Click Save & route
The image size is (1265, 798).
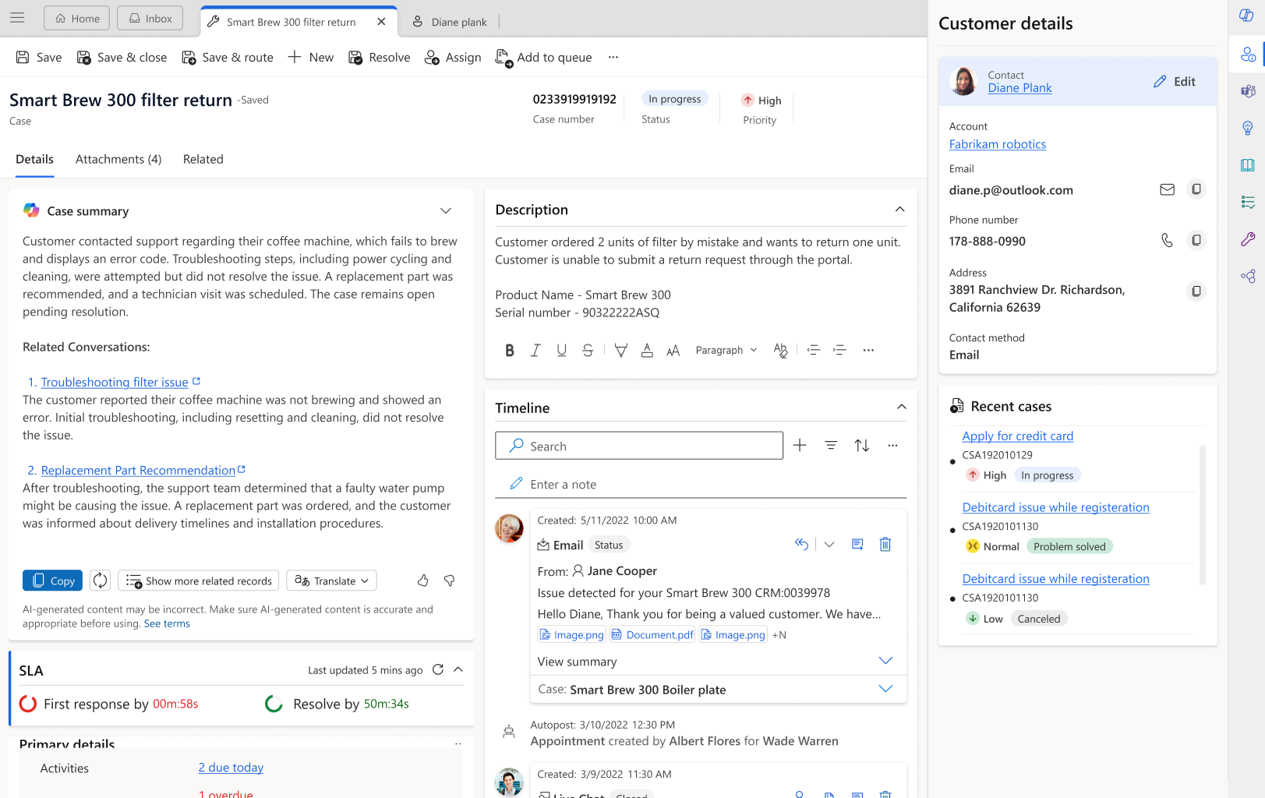228,58
